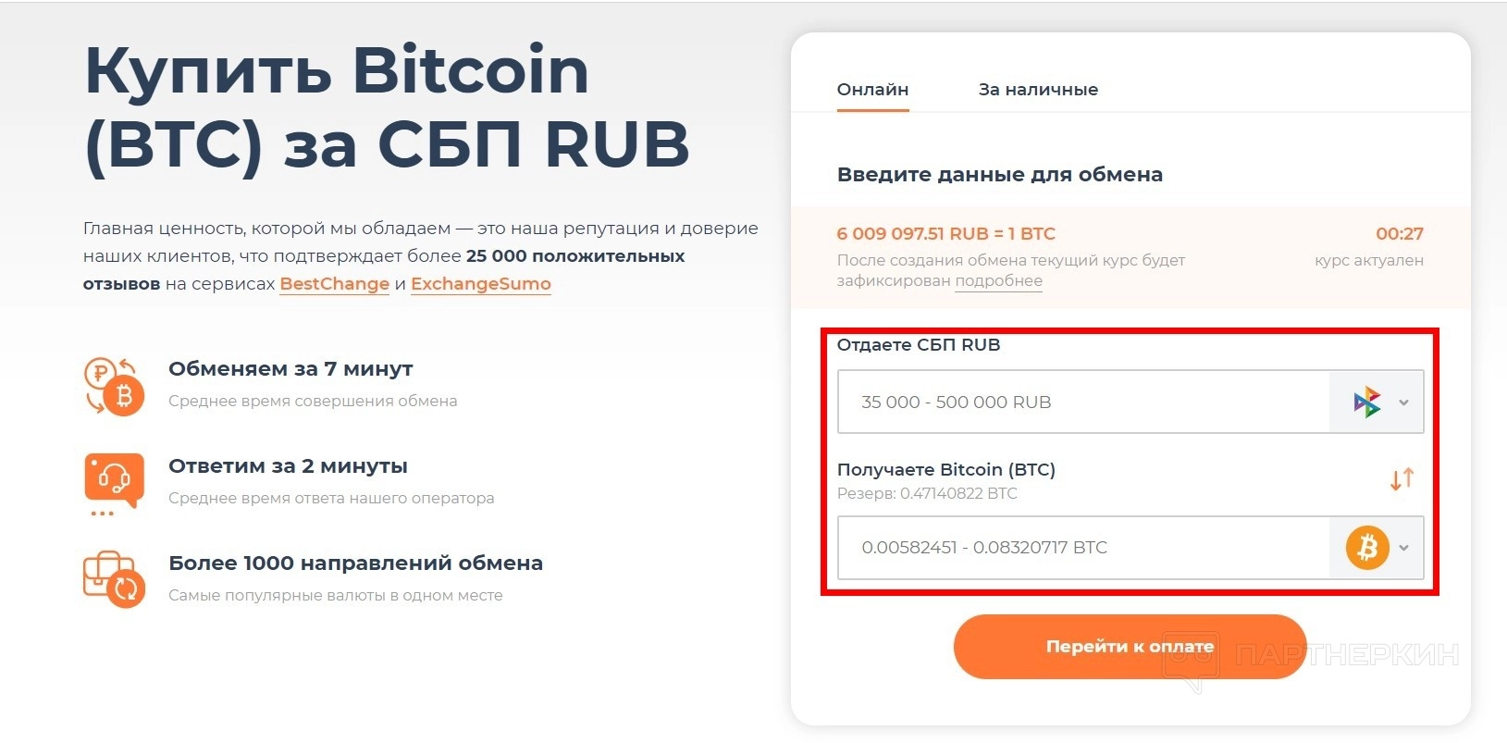Switch to the За наличные tab
The width and height of the screenshot is (1507, 743).
[1038, 90]
